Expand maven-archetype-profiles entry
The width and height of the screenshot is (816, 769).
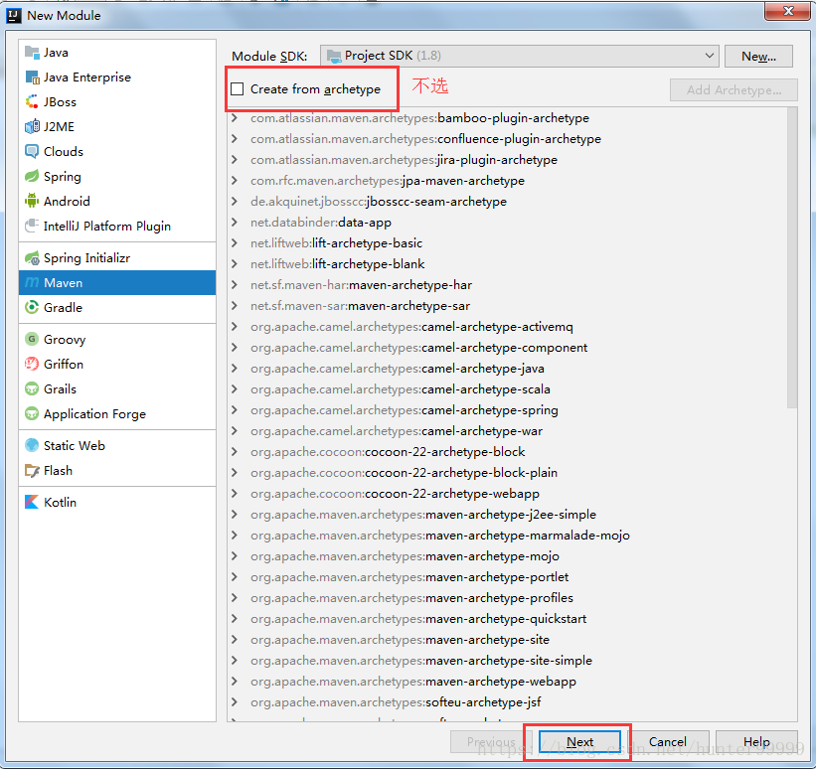[x=235, y=598]
